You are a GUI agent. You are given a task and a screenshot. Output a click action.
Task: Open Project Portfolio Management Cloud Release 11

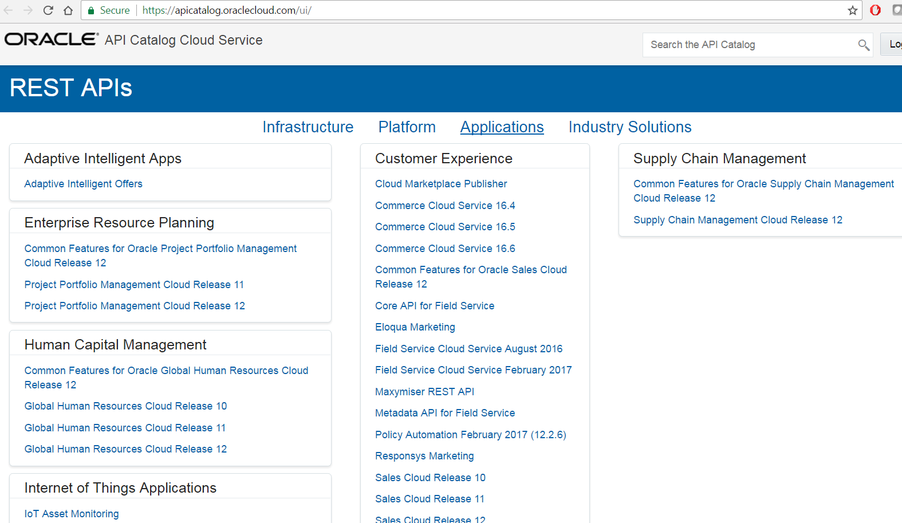(x=134, y=285)
